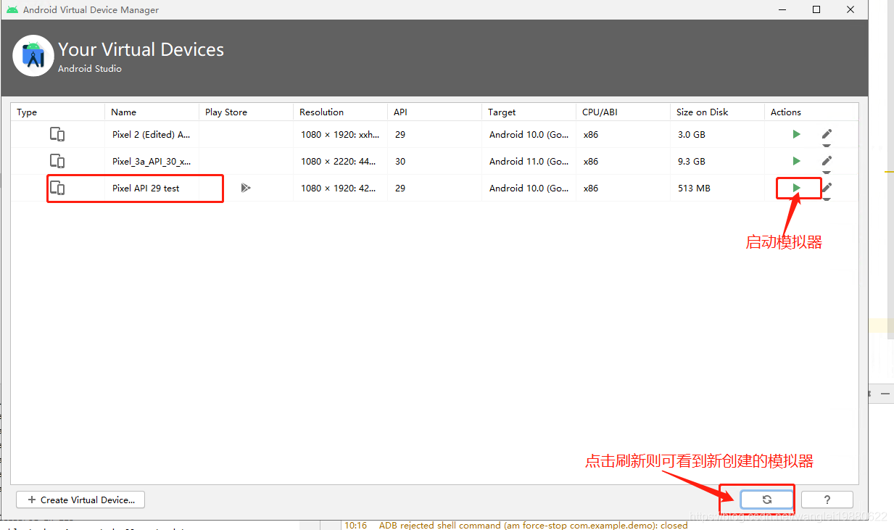Click the Actions column header
Image resolution: width=894 pixels, height=530 pixels.
click(x=811, y=112)
